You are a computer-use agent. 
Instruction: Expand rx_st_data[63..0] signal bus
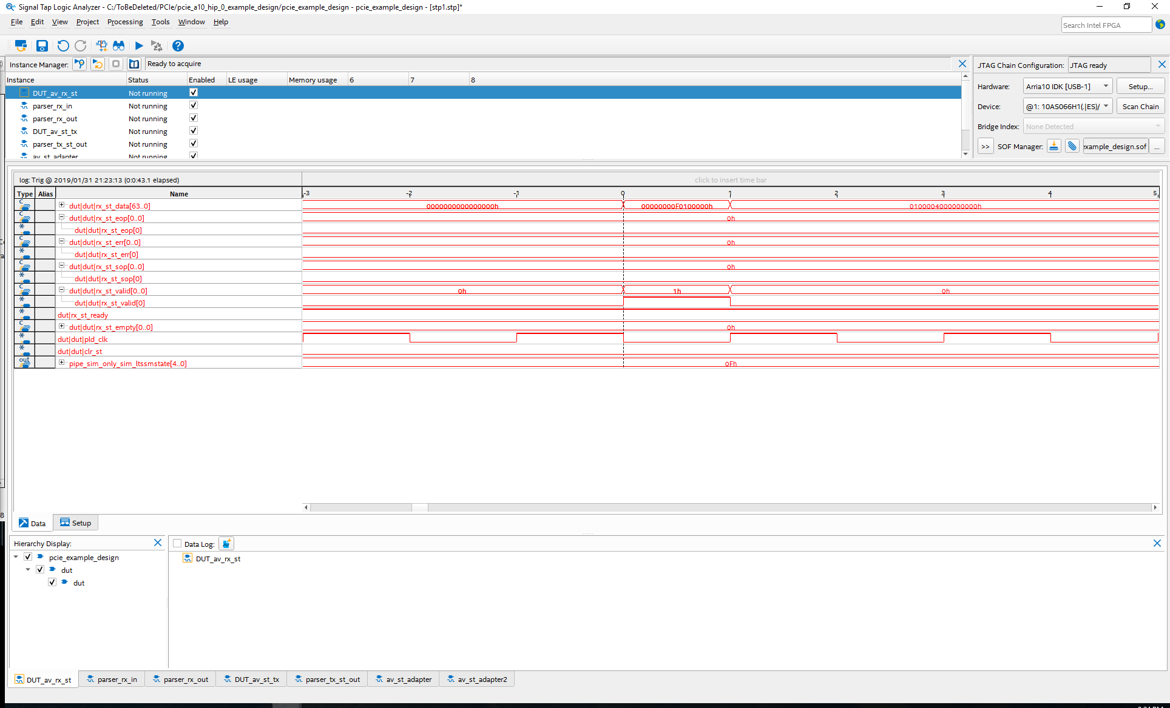coord(61,205)
